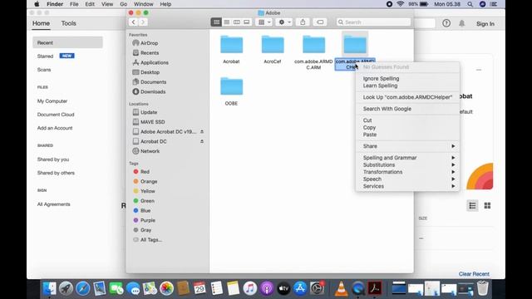Viewport: 532px width, 299px height.
Task: Click the Share icon in Finder toolbar
Action: click(303, 22)
